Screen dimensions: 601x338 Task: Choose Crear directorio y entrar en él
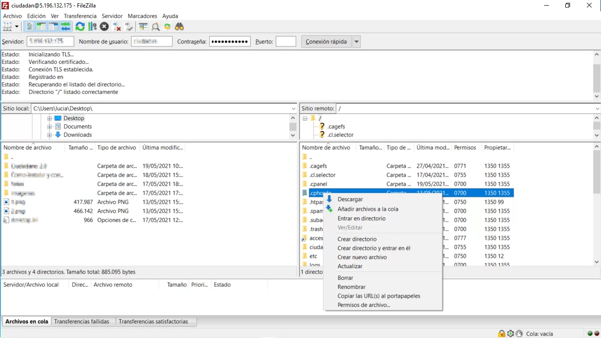pyautogui.click(x=374, y=248)
